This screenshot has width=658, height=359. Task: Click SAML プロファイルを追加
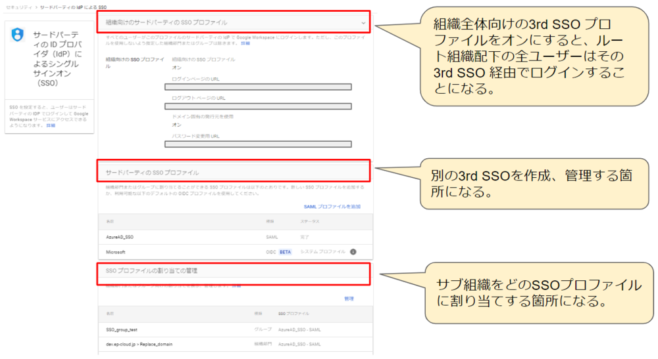coord(332,207)
